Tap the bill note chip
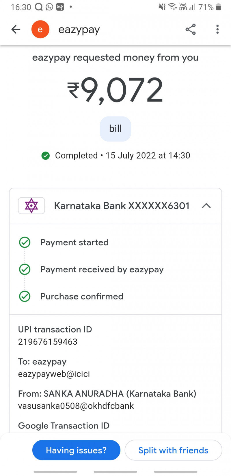Screen dimensions: 231x476 (x=115, y=129)
